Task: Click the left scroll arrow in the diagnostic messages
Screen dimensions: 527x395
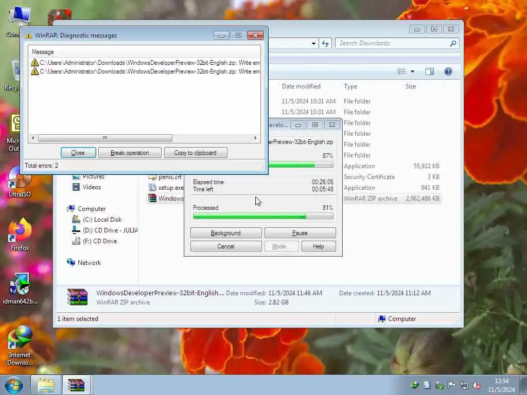Action: (32, 138)
